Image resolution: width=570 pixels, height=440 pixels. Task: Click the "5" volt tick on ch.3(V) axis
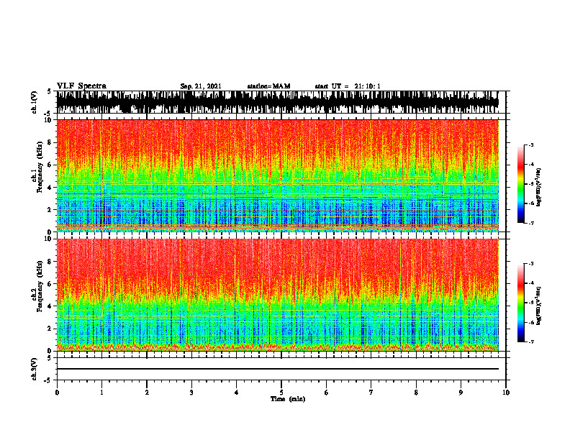point(49,358)
